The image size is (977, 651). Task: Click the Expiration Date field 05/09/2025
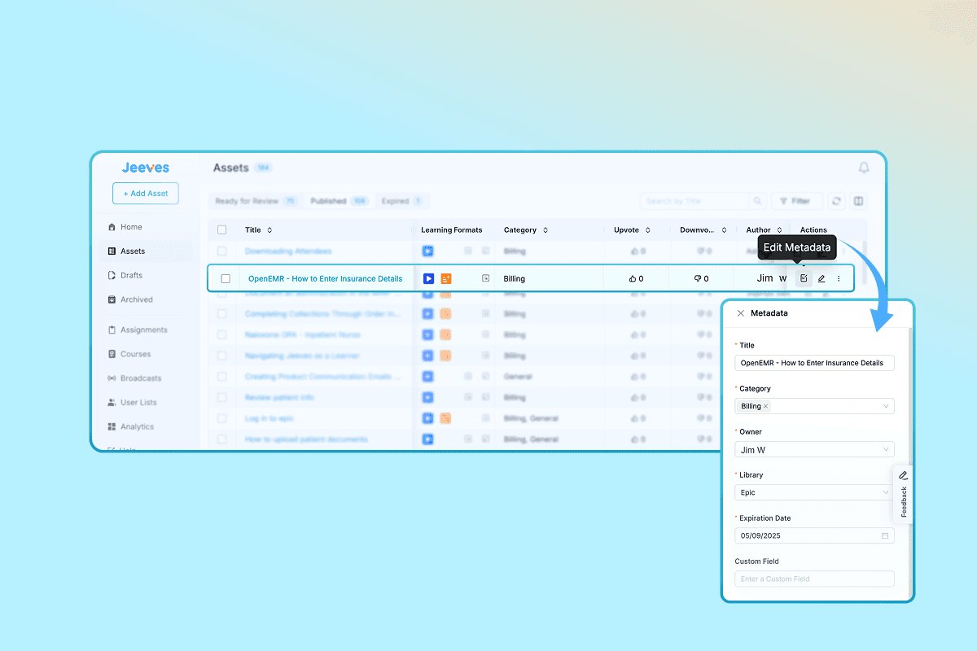point(814,535)
